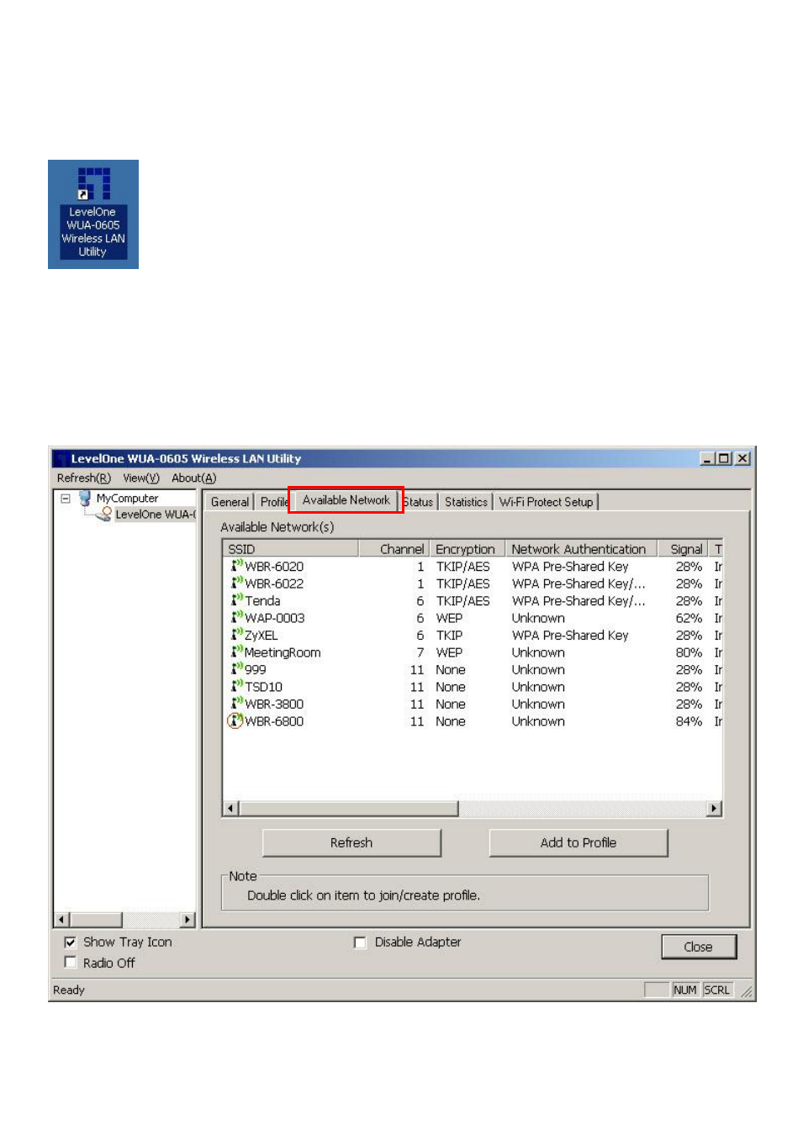Click the NUM indicator in the status bar

(684, 990)
